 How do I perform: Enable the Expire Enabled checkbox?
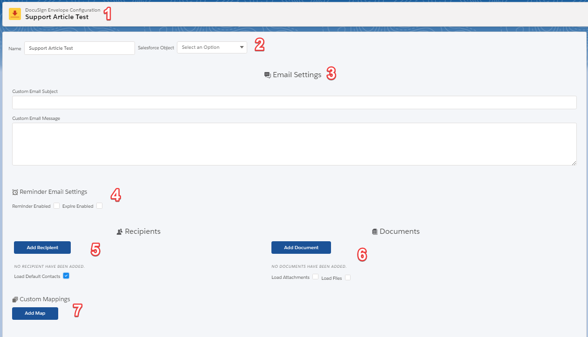tap(99, 205)
